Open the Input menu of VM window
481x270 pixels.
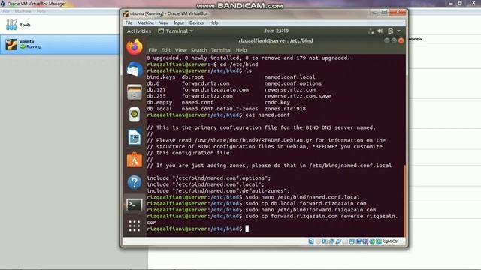179,23
